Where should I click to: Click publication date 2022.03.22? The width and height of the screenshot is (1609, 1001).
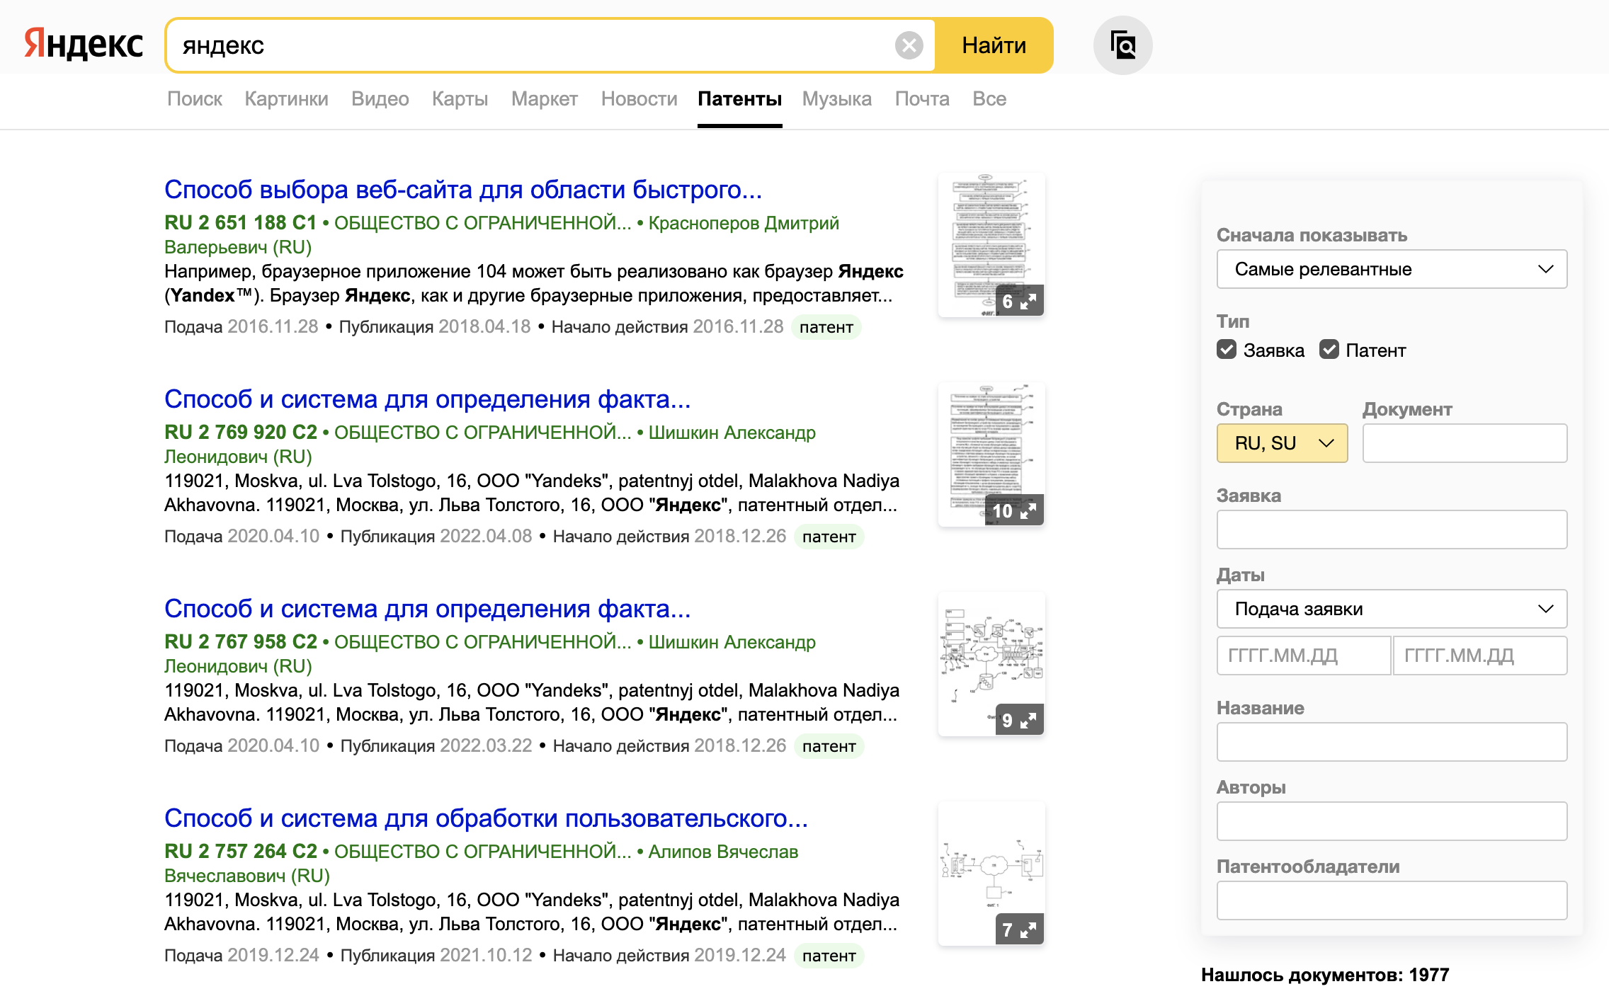(x=486, y=746)
